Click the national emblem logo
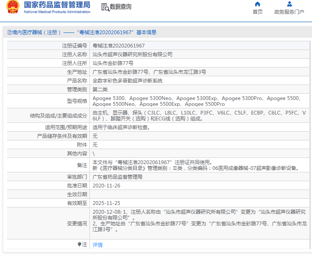The width and height of the screenshot is (312, 257). pos(13,7)
